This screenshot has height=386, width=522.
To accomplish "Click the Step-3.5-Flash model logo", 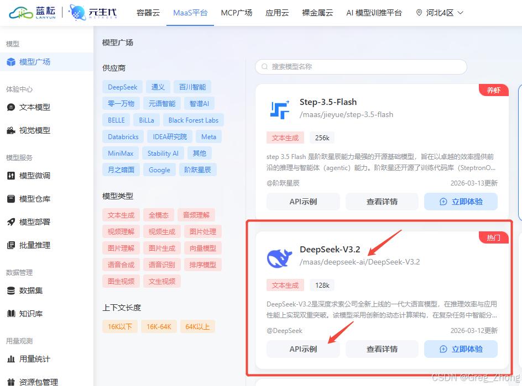I will pyautogui.click(x=280, y=109).
